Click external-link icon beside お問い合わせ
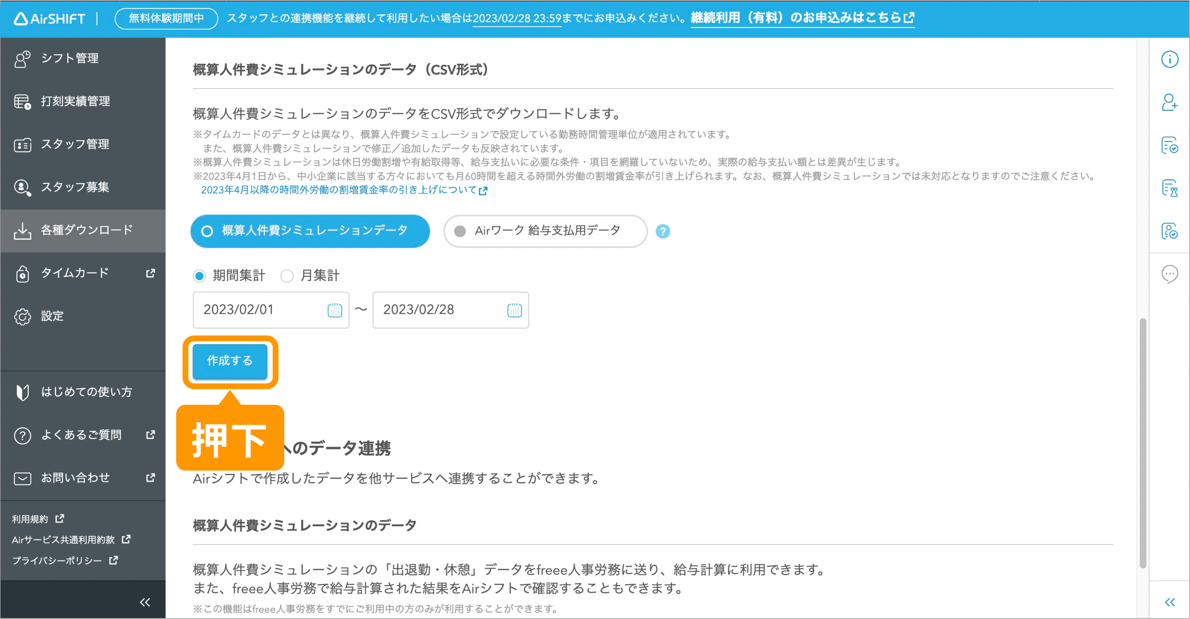The height and width of the screenshot is (619, 1190). point(150,478)
